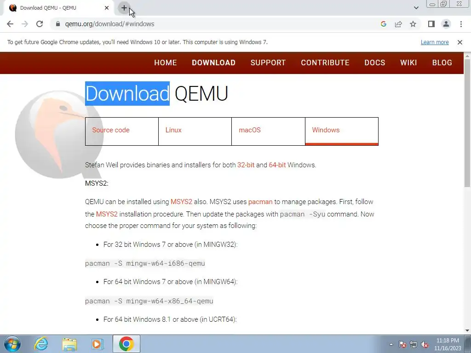Open Chrome three-dot menu
The width and height of the screenshot is (471, 353).
coord(461,24)
